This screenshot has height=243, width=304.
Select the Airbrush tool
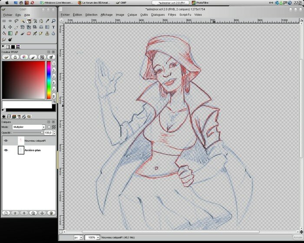(35, 33)
